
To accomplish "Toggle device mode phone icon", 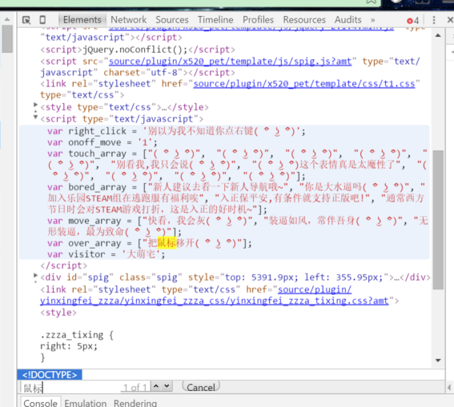I will point(42,20).
